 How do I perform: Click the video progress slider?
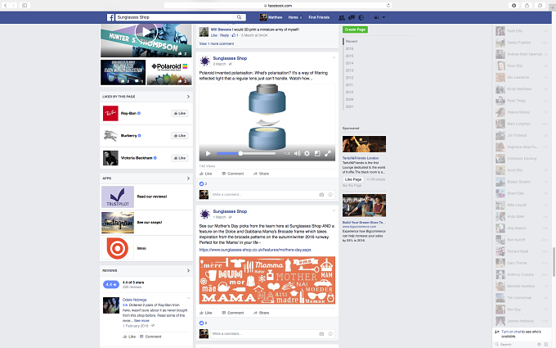click(246, 153)
